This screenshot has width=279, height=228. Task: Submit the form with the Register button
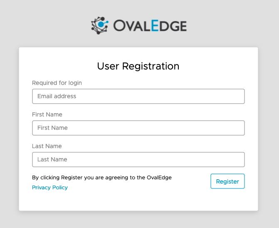coord(227,181)
